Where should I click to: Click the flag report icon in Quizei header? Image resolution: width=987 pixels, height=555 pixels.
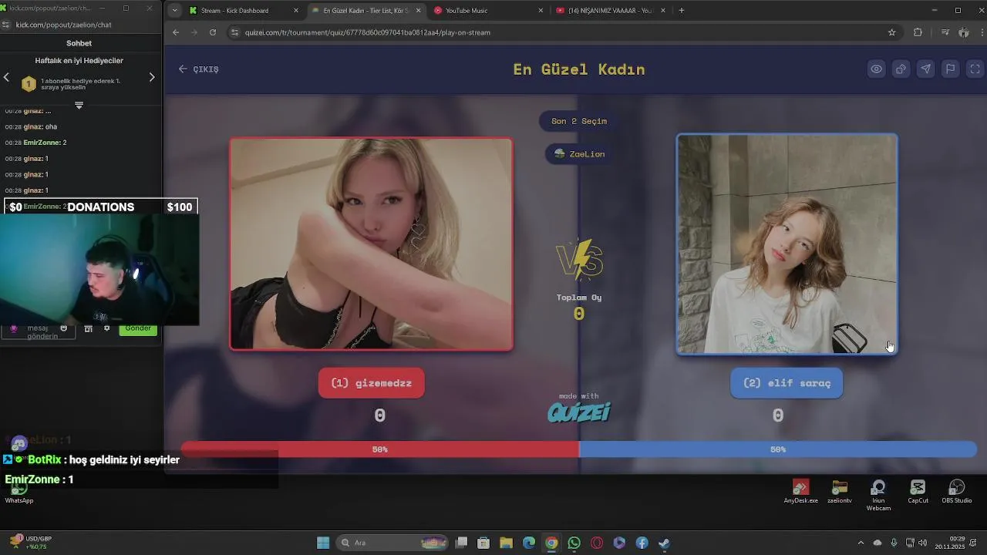[x=950, y=69]
